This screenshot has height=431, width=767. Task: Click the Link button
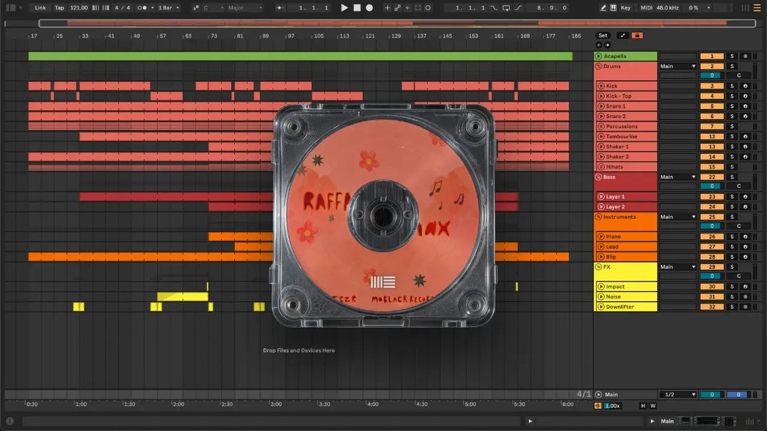40,8
